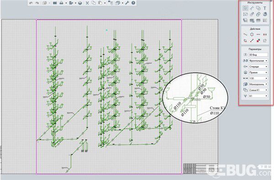Click the triangle warning-shaped toolbar icon
Viewport: 274px width, 180px height.
click(61, 3)
